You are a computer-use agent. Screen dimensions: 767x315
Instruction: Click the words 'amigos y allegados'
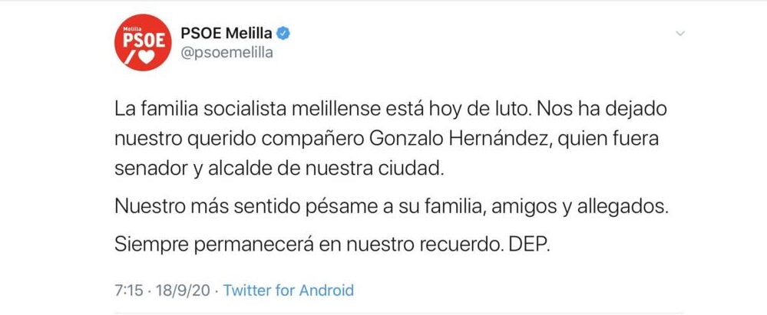click(580, 207)
